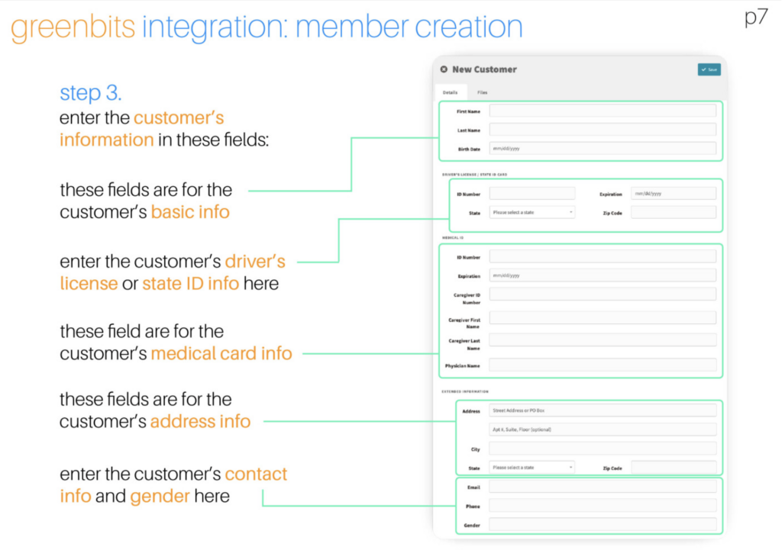Click the Save button
Viewport: 782px width, 550px height.
(709, 69)
